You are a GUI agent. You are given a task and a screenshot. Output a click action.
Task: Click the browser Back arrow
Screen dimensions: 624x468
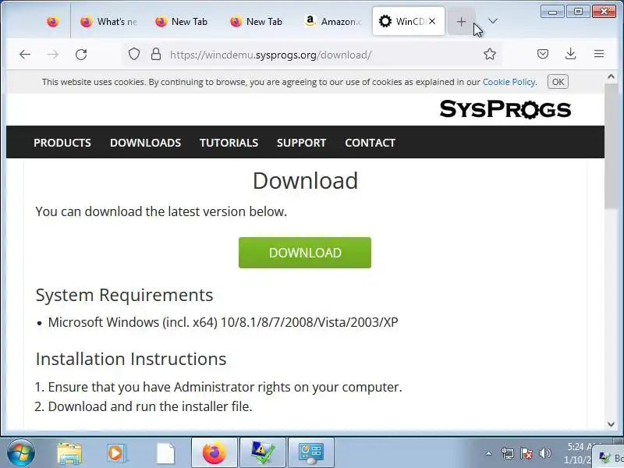[x=25, y=55]
